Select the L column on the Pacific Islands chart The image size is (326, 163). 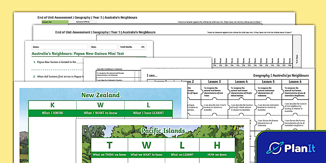click(182, 145)
